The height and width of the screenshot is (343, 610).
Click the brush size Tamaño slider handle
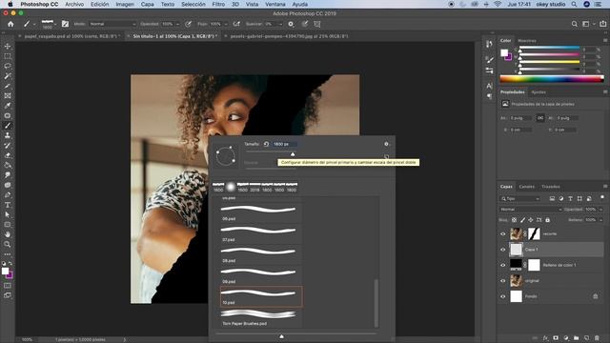tap(293, 154)
